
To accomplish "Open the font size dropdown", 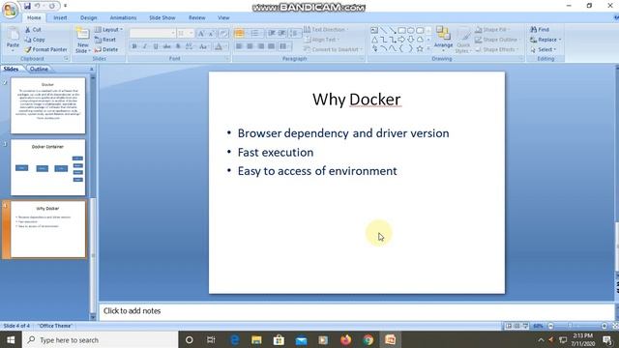I will coord(192,33).
